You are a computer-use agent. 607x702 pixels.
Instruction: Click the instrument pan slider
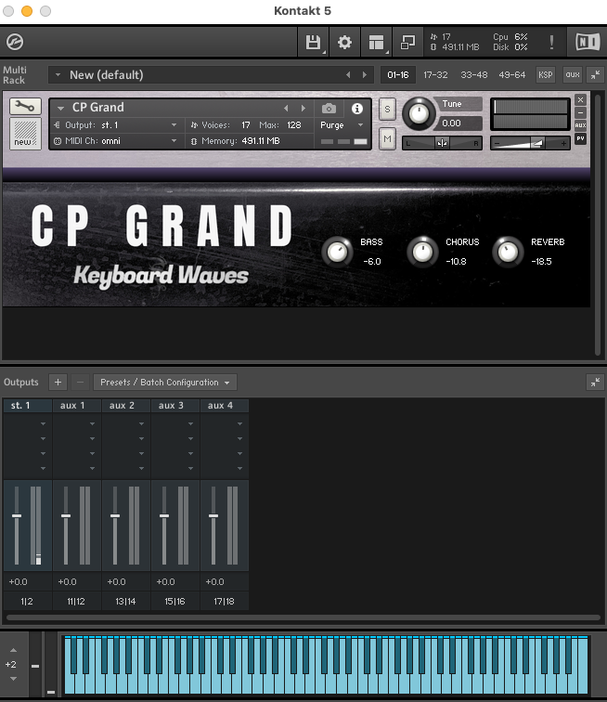tap(442, 143)
